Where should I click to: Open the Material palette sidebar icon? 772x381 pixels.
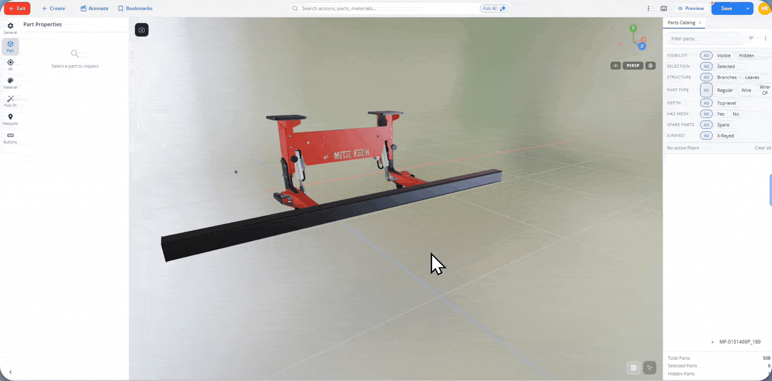10,83
